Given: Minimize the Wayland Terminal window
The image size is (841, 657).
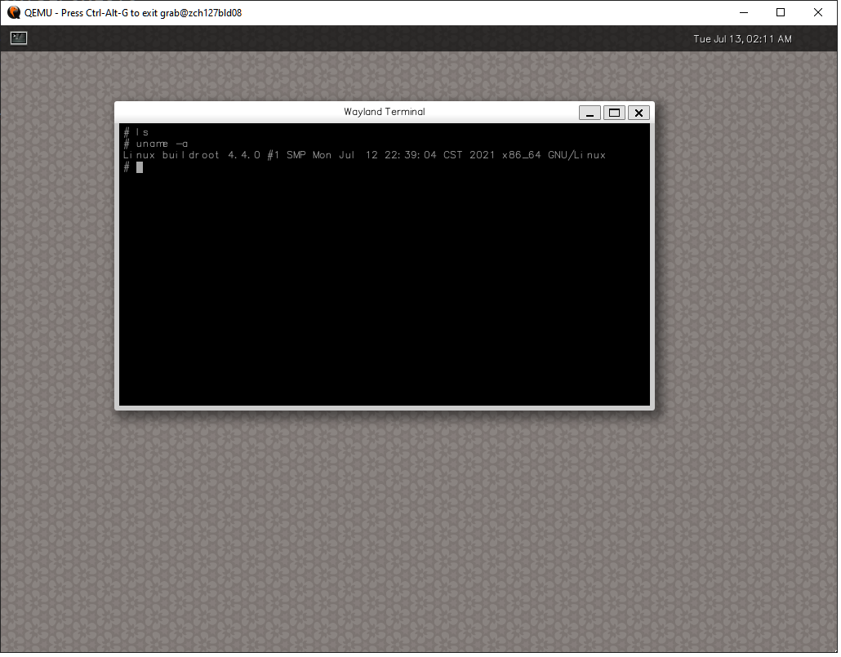Looking at the screenshot, I should pos(590,112).
